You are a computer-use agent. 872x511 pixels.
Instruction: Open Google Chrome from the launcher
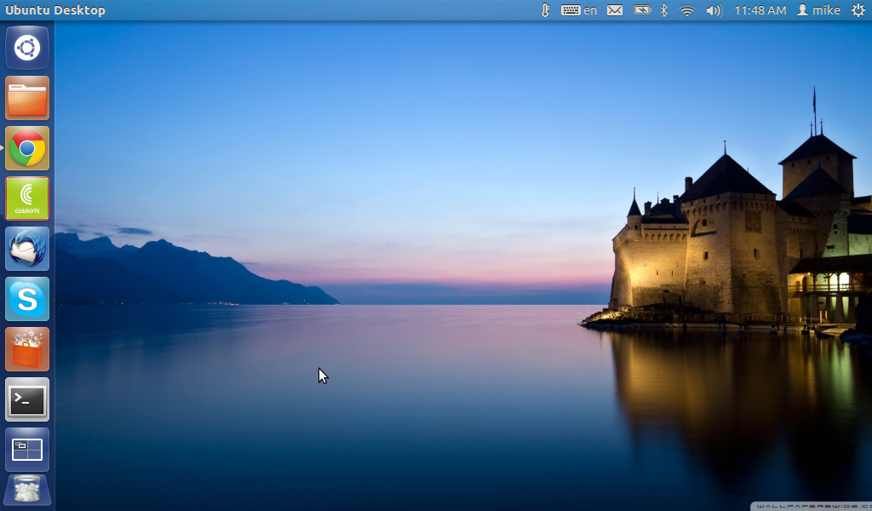27,148
